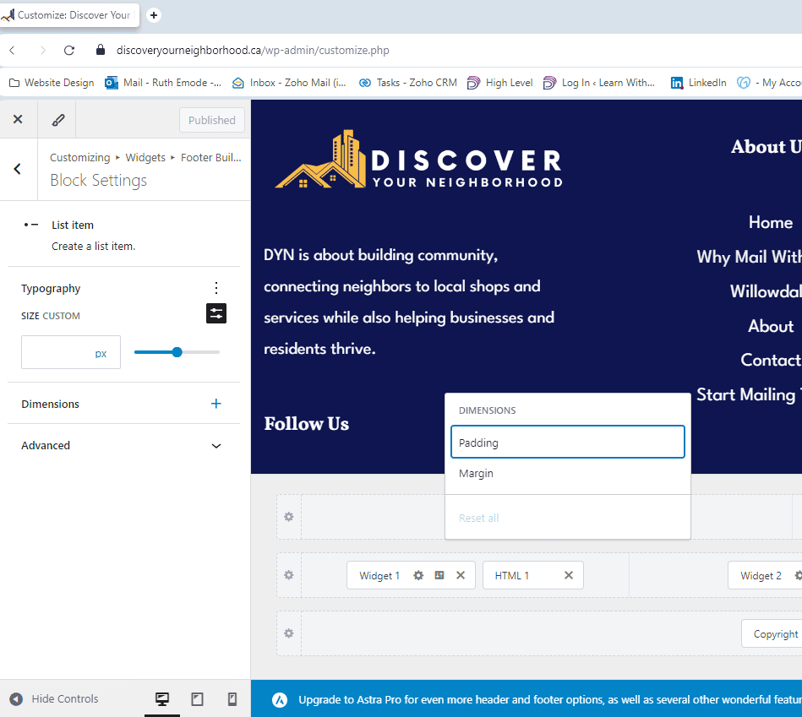
Task: Switch to mobile preview mode
Action: (232, 699)
